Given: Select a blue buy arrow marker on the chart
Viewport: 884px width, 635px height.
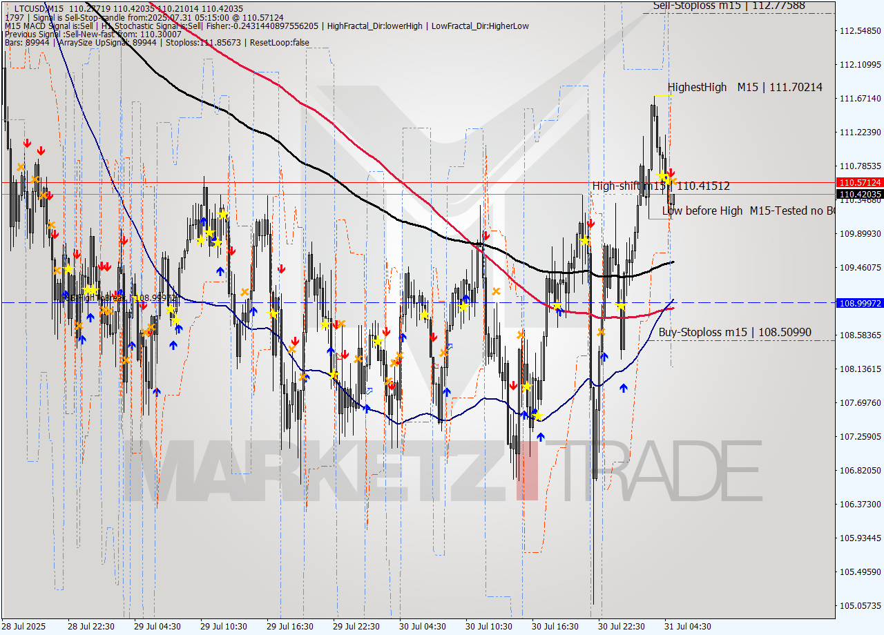Looking at the screenshot, I should [x=90, y=319].
